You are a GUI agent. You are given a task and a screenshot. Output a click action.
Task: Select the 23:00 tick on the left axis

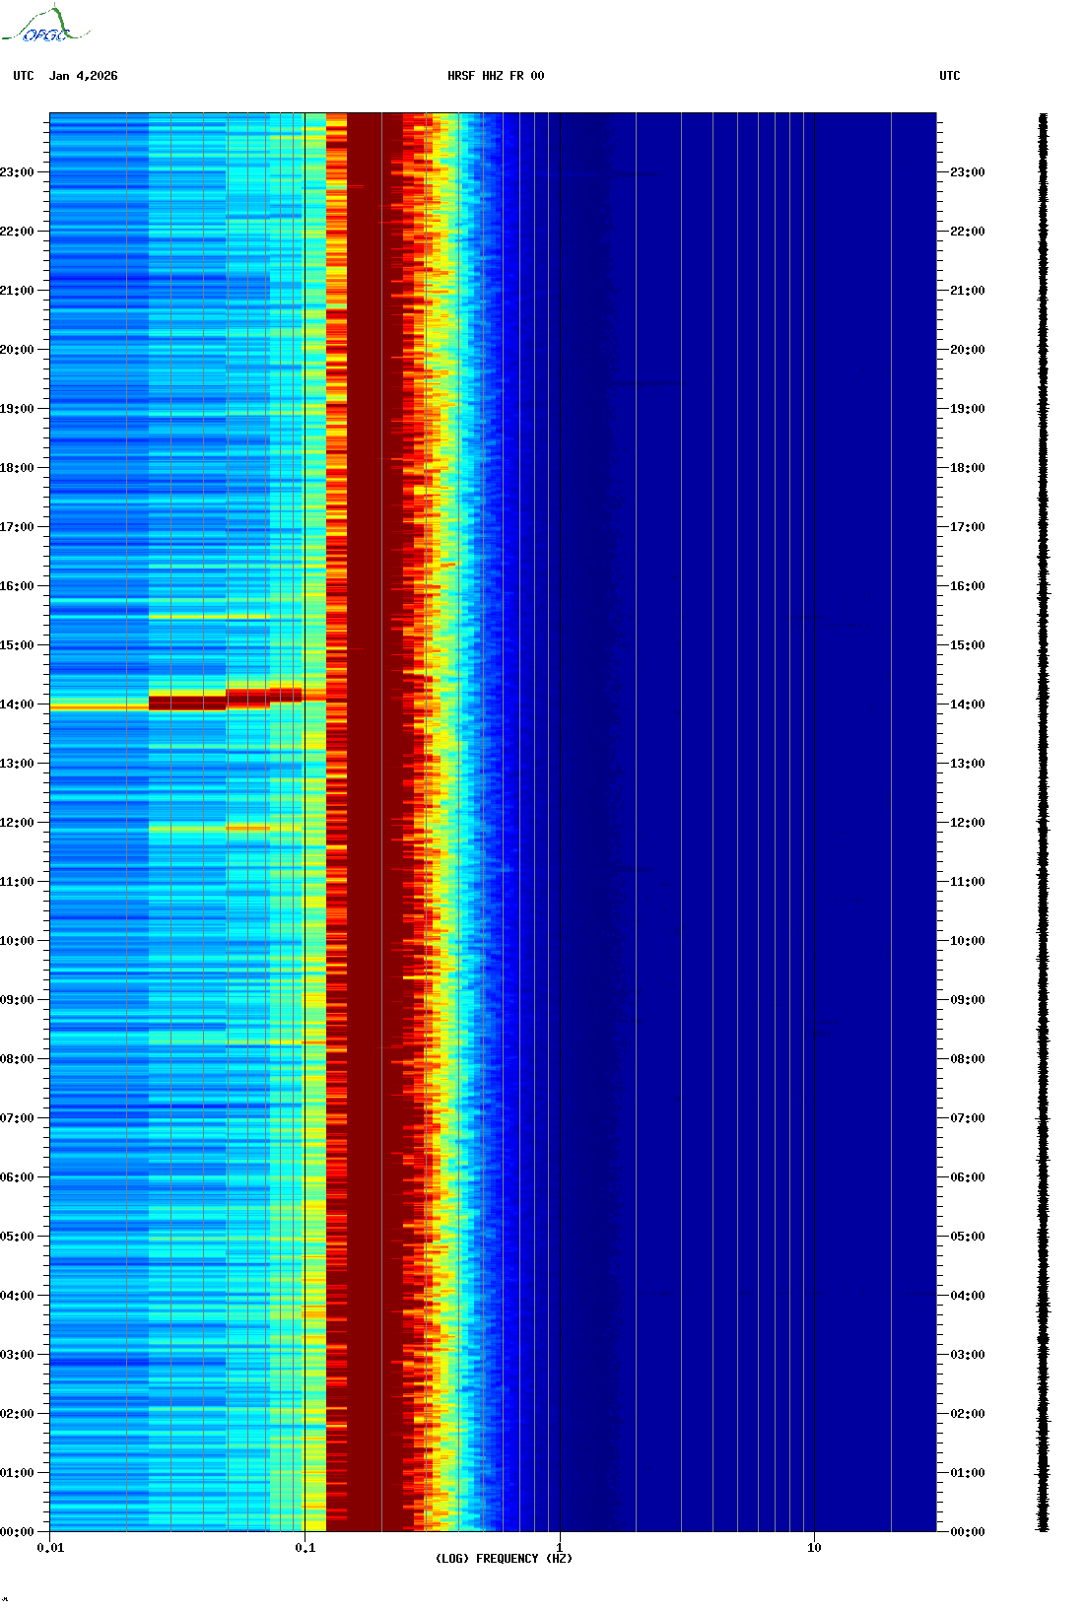pos(18,172)
